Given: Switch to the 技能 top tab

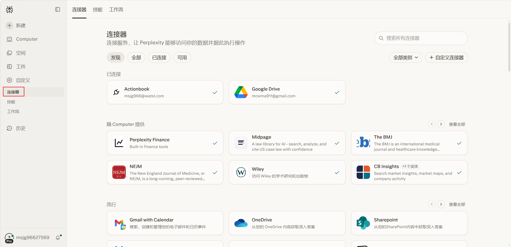Looking at the screenshot, I should tap(98, 10).
